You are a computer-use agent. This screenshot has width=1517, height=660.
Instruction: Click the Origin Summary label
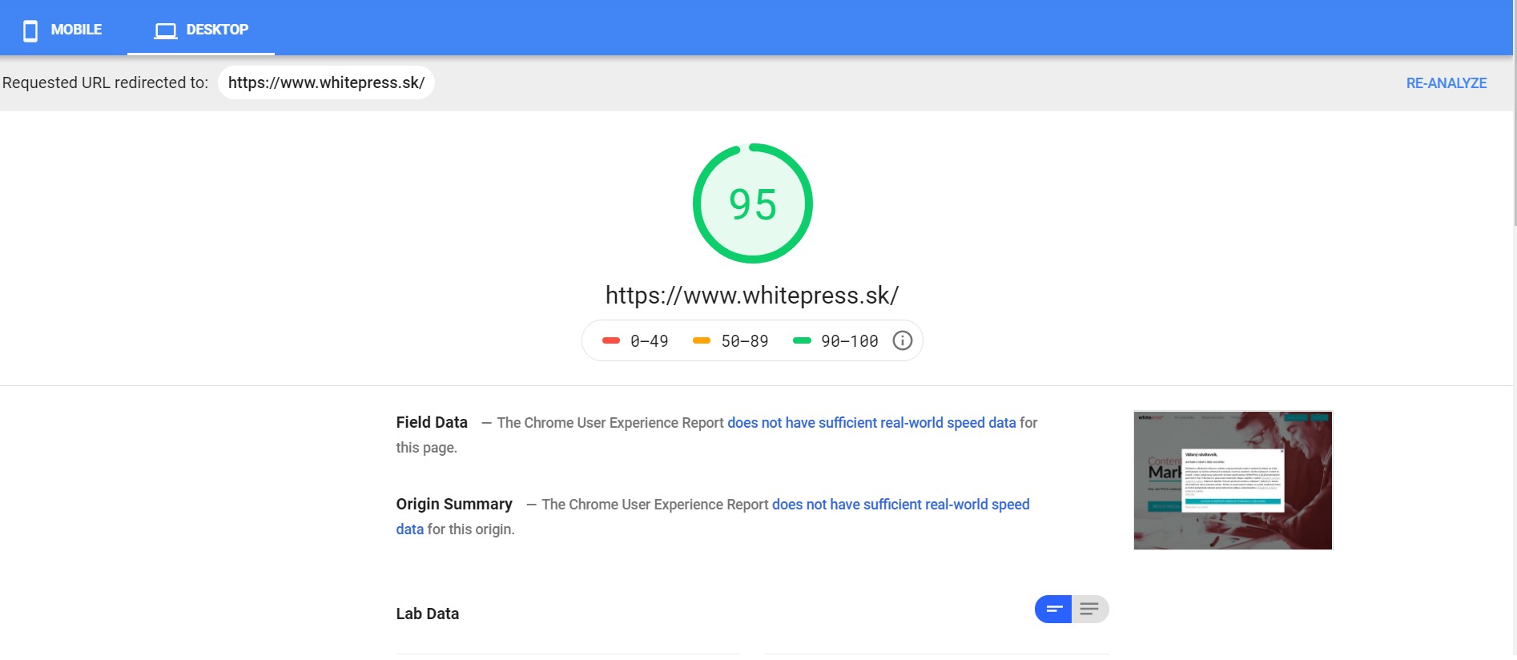pos(454,504)
